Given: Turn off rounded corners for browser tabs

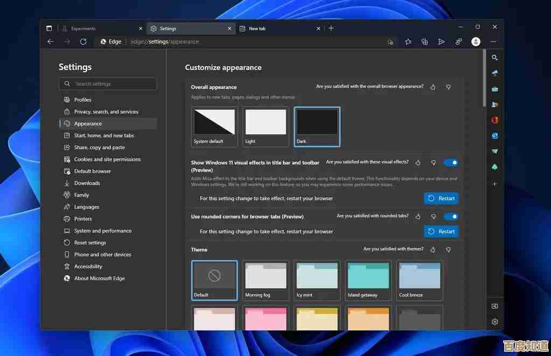Looking at the screenshot, I should pyautogui.click(x=451, y=216).
